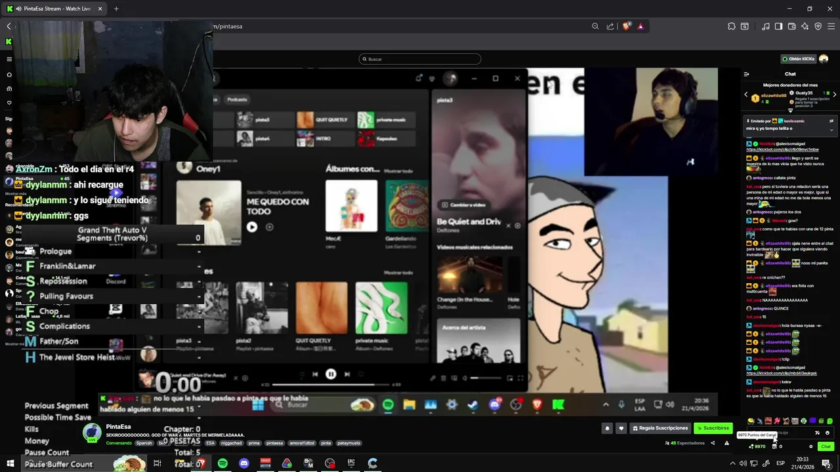Toggle follow heart icon
The image size is (840, 472).
pos(621,428)
